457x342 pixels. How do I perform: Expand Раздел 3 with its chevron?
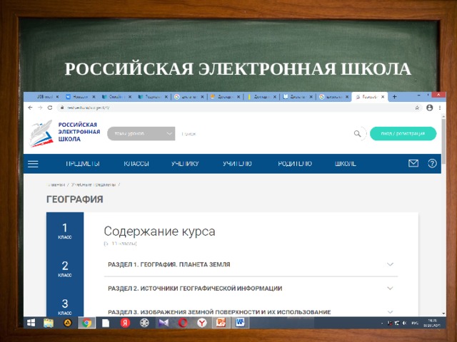(390, 312)
